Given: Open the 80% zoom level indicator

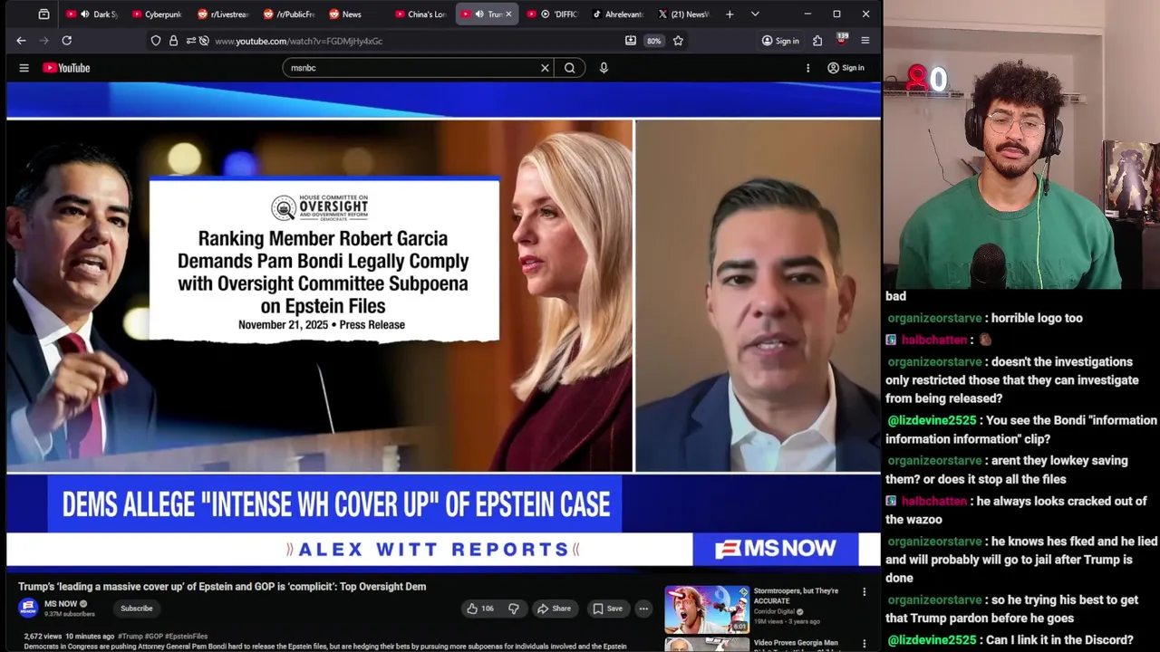Looking at the screenshot, I should 653,41.
